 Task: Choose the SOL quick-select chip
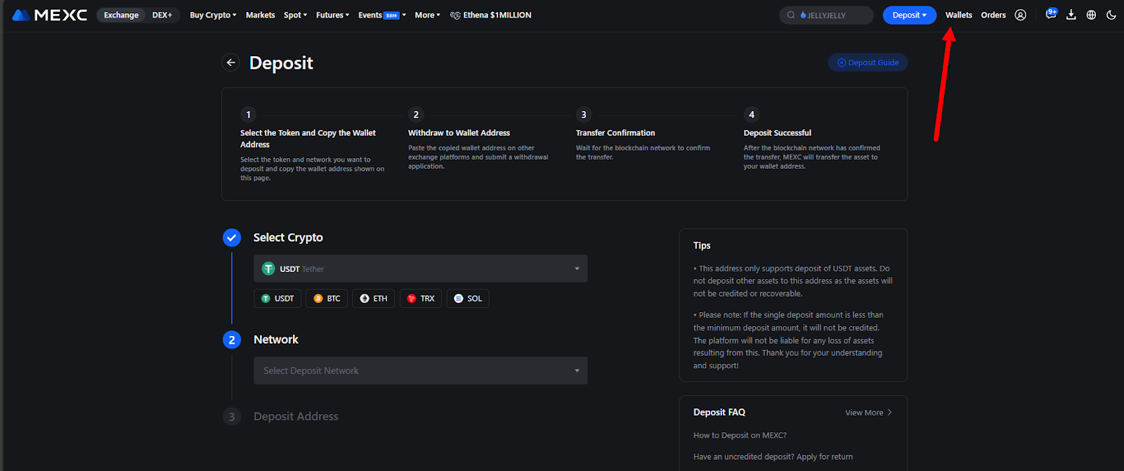point(468,298)
